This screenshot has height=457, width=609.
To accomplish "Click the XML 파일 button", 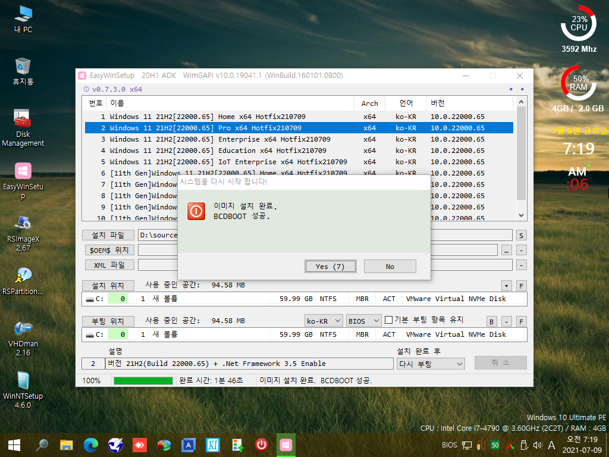I will tap(109, 265).
